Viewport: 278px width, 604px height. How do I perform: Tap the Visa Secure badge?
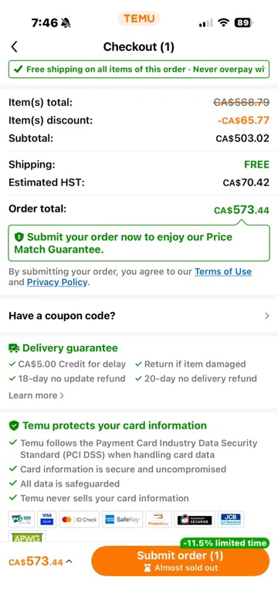click(x=47, y=519)
